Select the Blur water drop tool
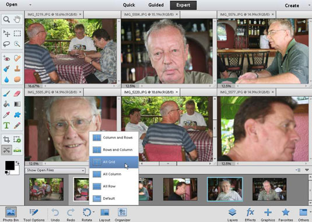 6,80
